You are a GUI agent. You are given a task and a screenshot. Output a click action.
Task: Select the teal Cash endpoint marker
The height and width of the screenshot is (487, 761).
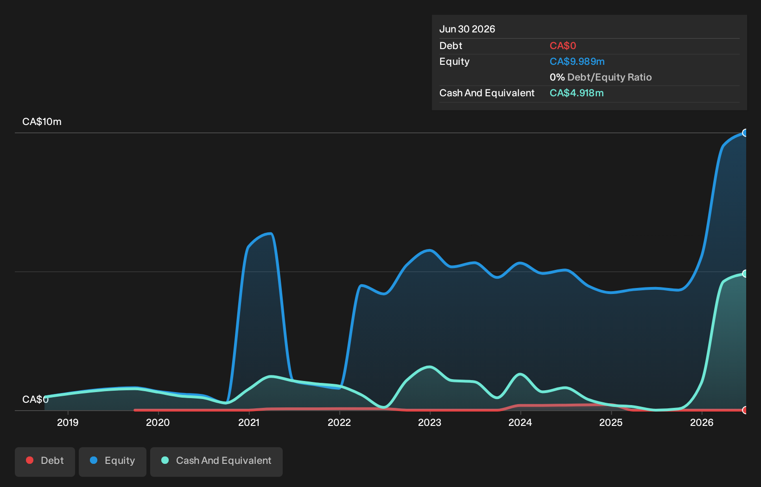pos(745,274)
